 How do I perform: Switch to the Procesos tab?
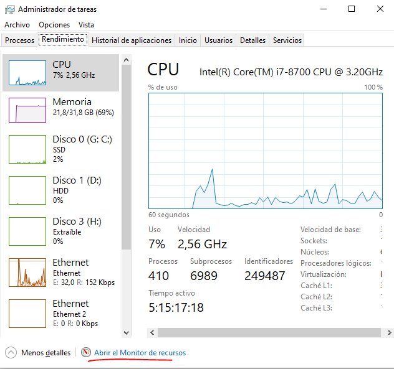pos(19,40)
